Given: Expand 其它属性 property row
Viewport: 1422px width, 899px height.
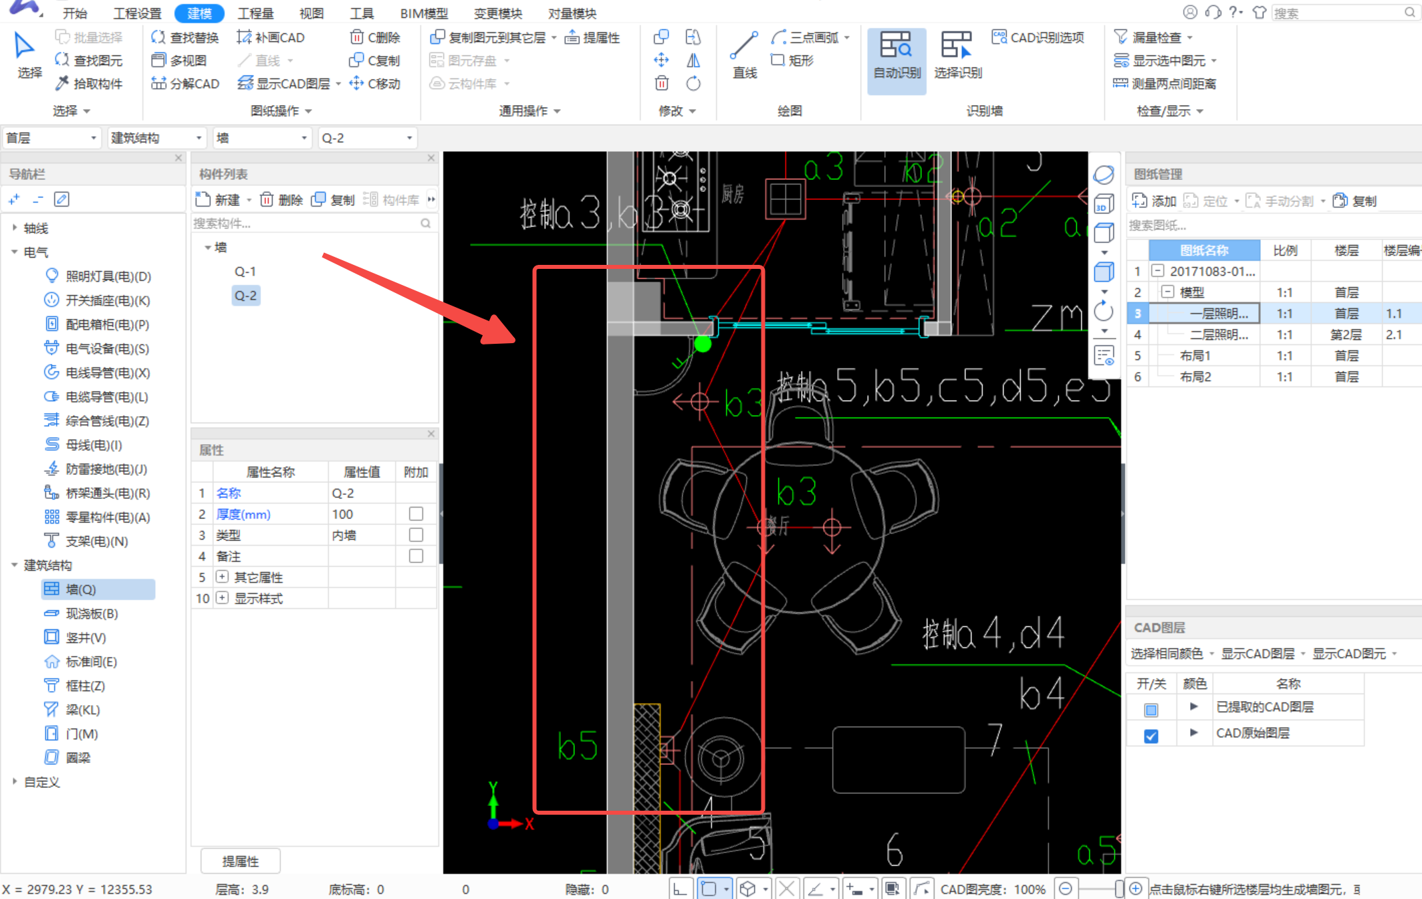Looking at the screenshot, I should (x=222, y=577).
